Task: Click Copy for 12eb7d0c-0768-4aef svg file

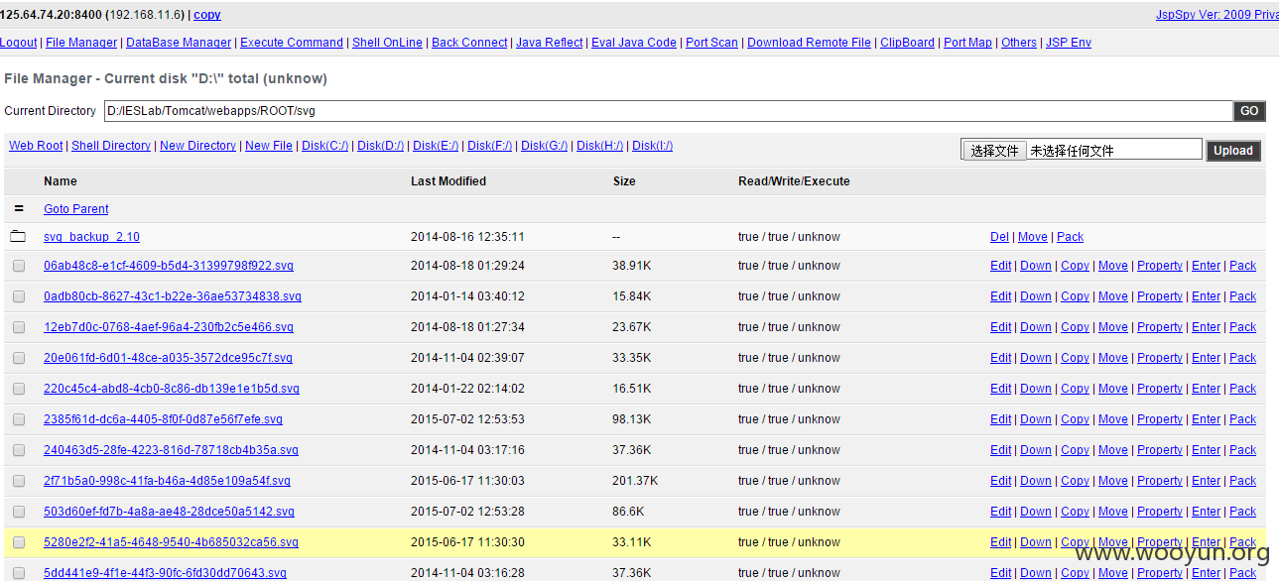Action: point(1075,327)
